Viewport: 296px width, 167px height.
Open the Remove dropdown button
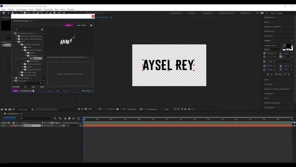pos(67,91)
